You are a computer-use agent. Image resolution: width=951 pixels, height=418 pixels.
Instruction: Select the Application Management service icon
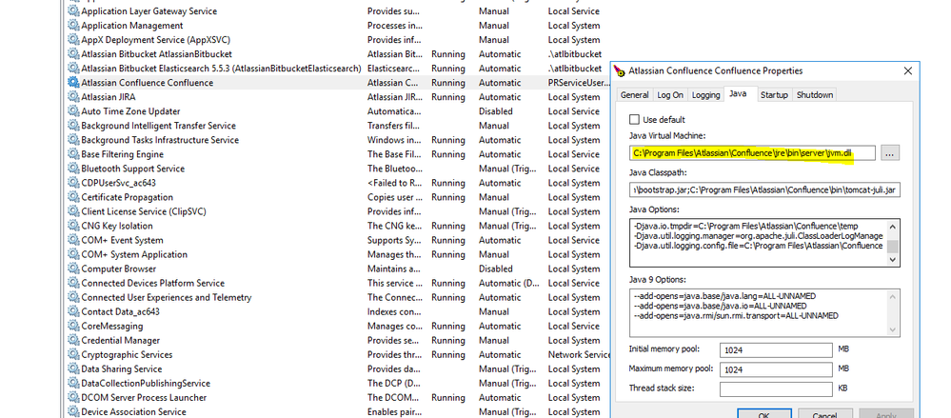pyautogui.click(x=73, y=26)
